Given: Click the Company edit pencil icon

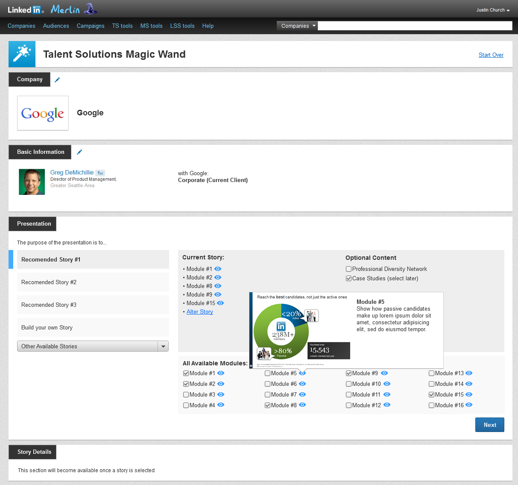Looking at the screenshot, I should (x=57, y=79).
